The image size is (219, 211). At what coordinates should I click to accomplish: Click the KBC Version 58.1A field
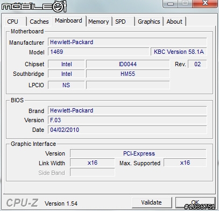pos(179,52)
